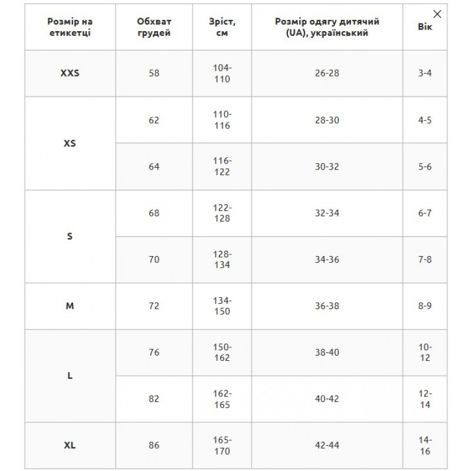The image size is (471, 471).
Task: Select height range 104-110 cell
Action: tap(222, 74)
